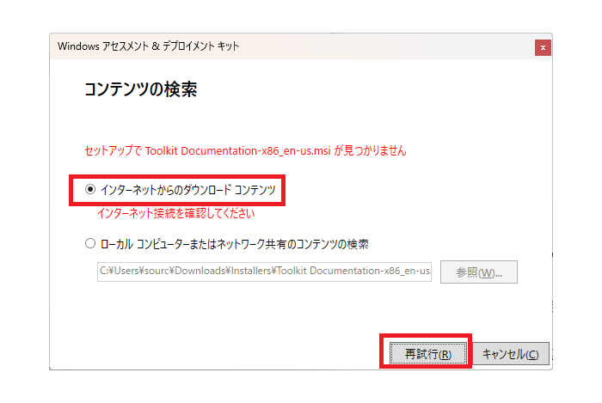602x403 pixels.
Task: Click the インターネットからのダウンロード コンテンツ label text
Action: tap(187, 190)
